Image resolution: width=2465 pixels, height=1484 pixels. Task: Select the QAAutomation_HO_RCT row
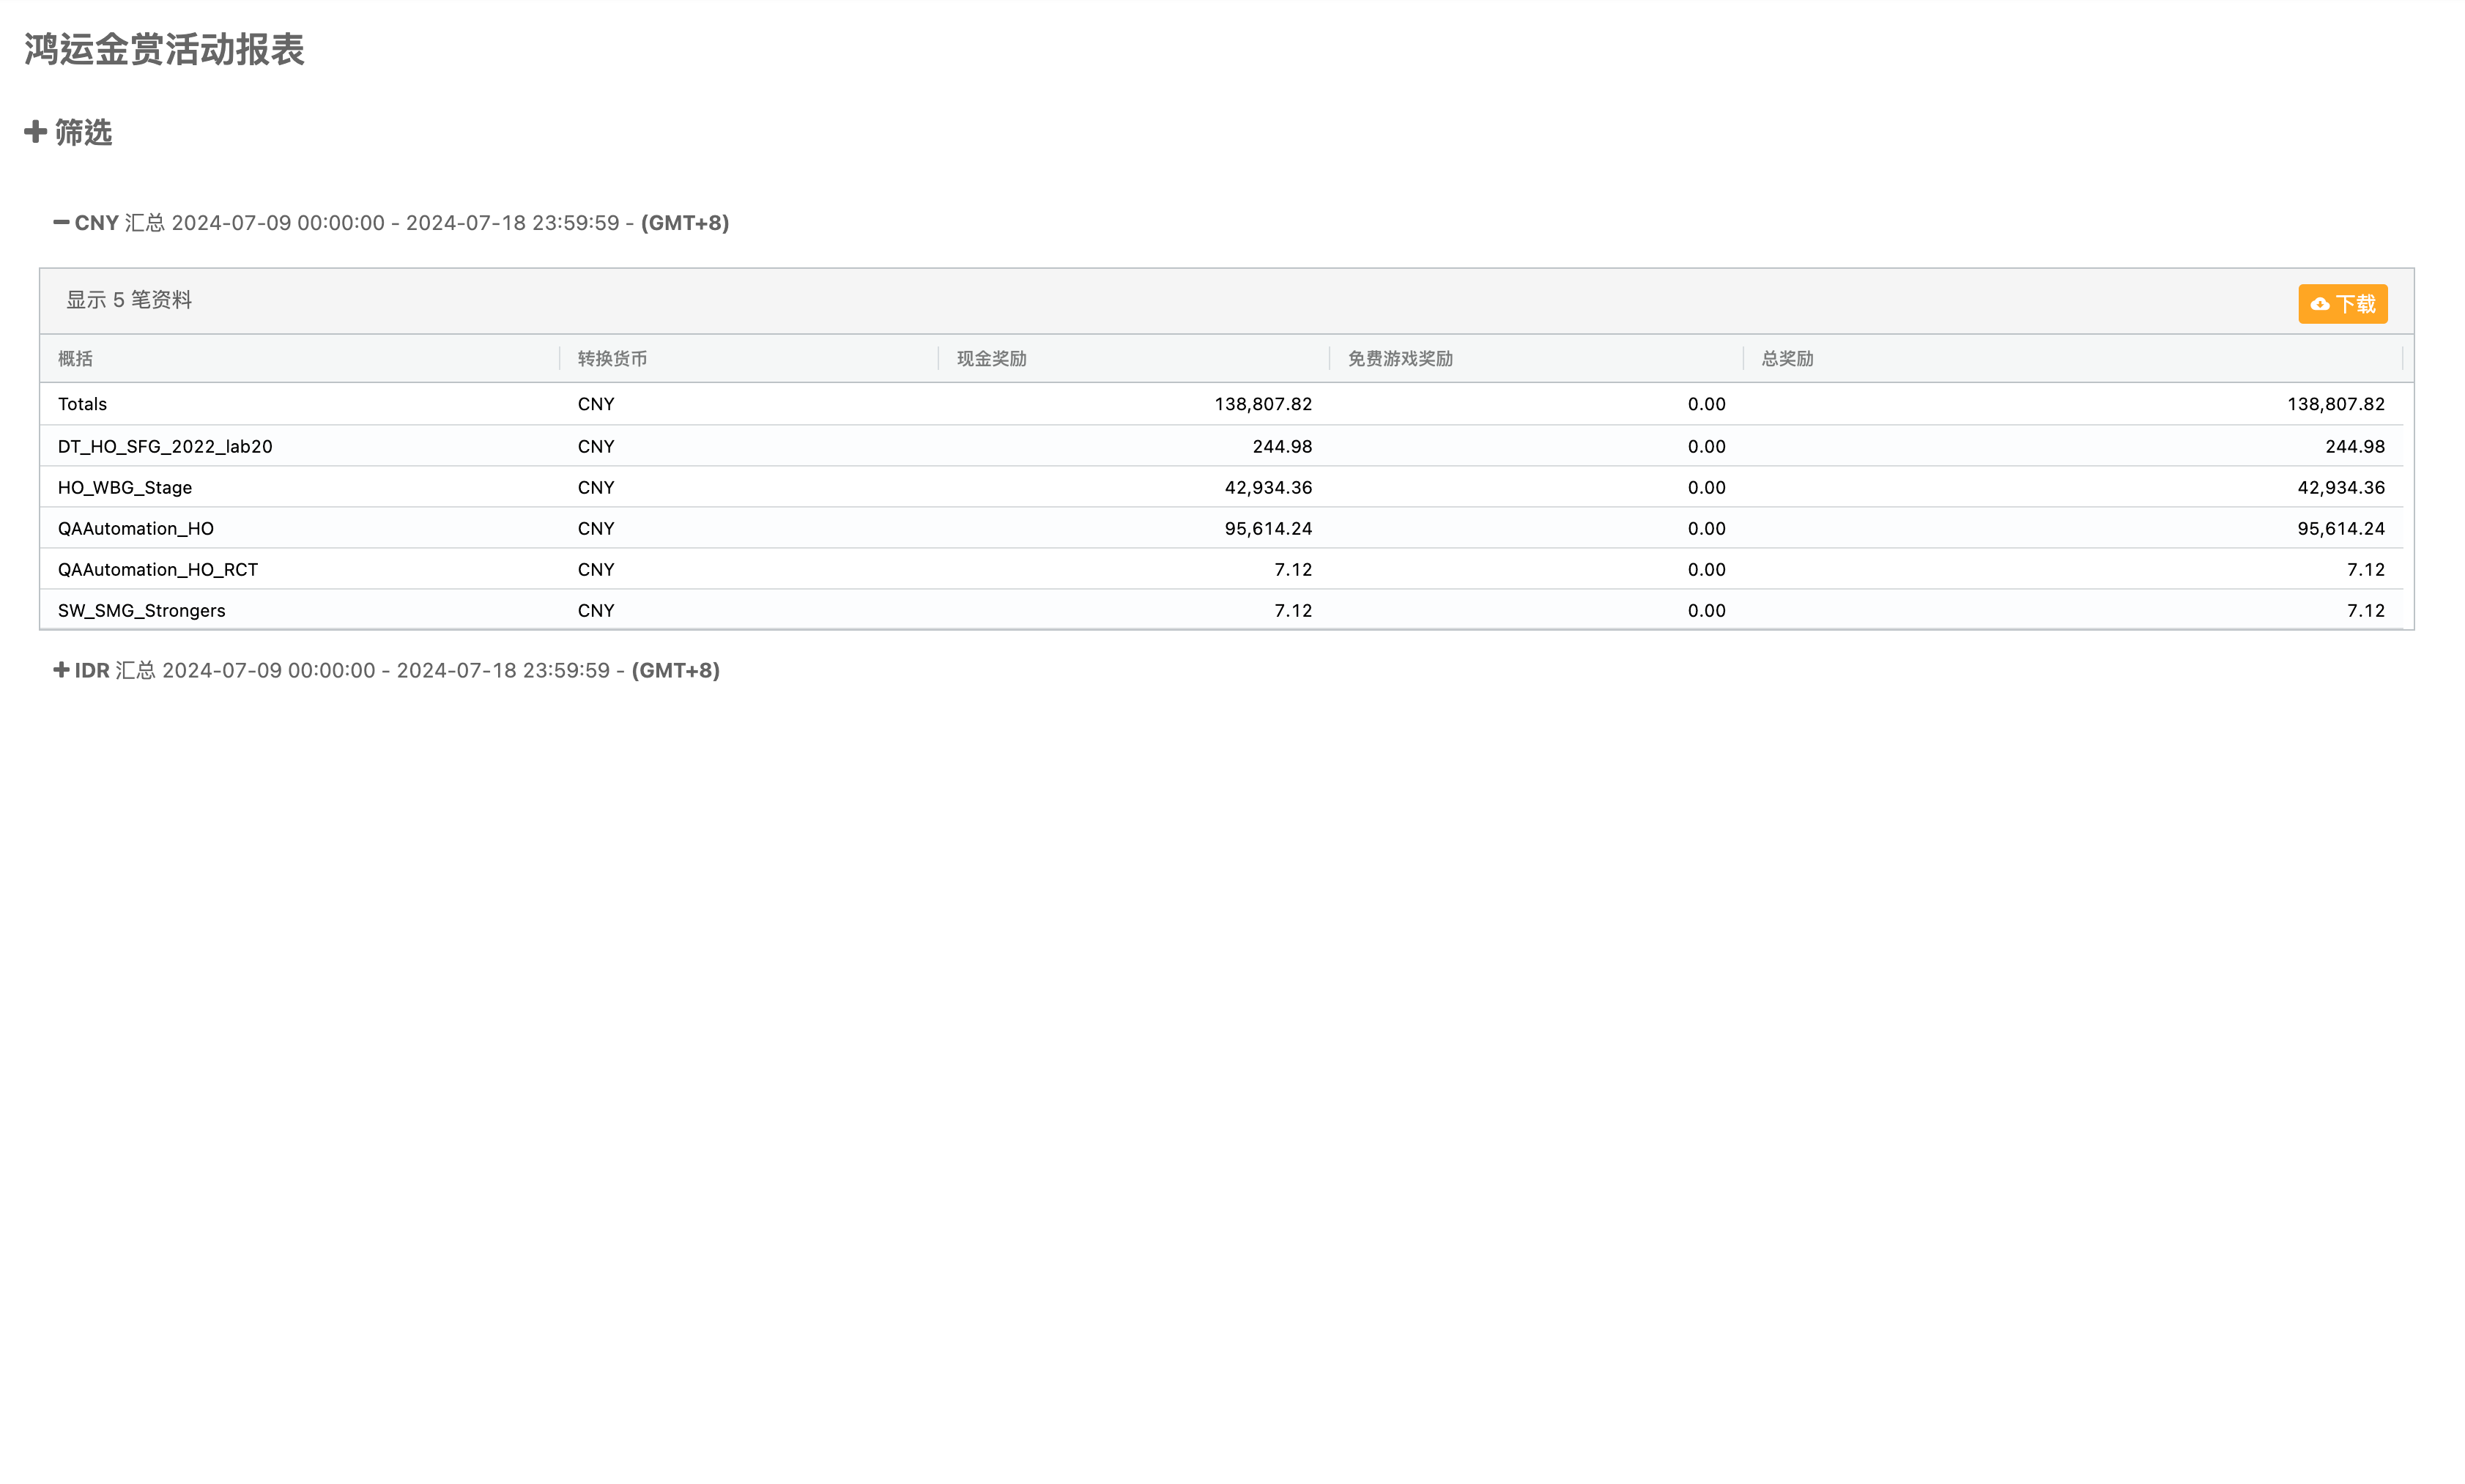(x=158, y=570)
